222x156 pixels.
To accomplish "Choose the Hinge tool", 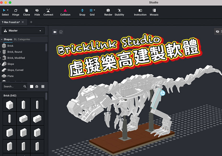I will coord(16,12).
